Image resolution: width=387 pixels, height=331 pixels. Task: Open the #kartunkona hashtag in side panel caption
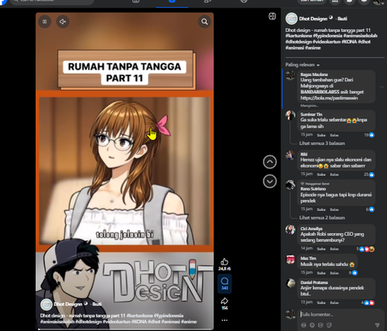[299, 36]
